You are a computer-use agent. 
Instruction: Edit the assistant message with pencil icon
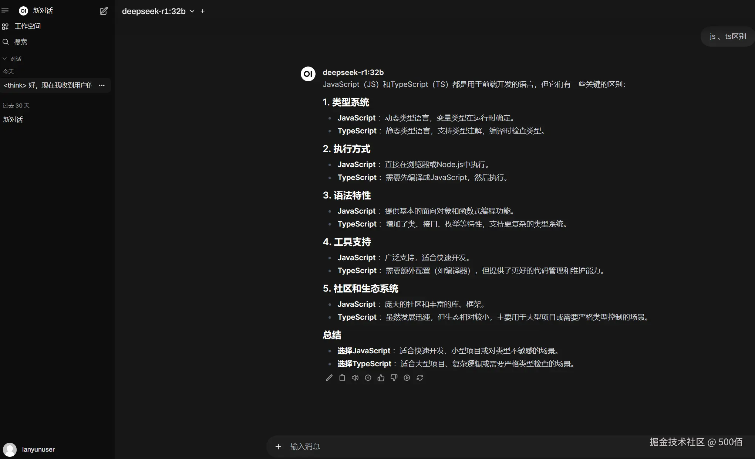click(x=329, y=378)
